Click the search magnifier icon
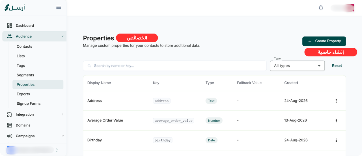The height and width of the screenshot is (156, 362). (89, 66)
